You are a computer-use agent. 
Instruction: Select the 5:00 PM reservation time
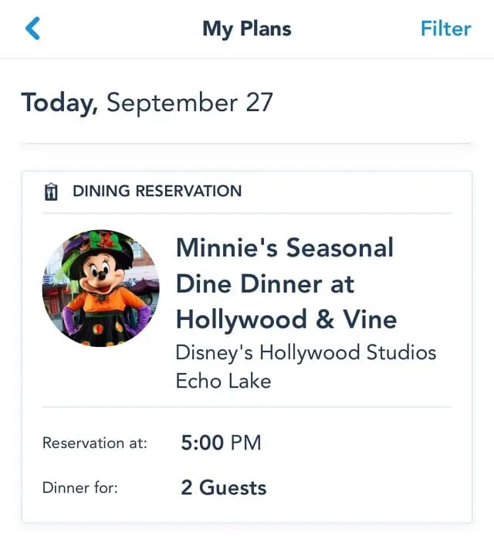pos(221,443)
